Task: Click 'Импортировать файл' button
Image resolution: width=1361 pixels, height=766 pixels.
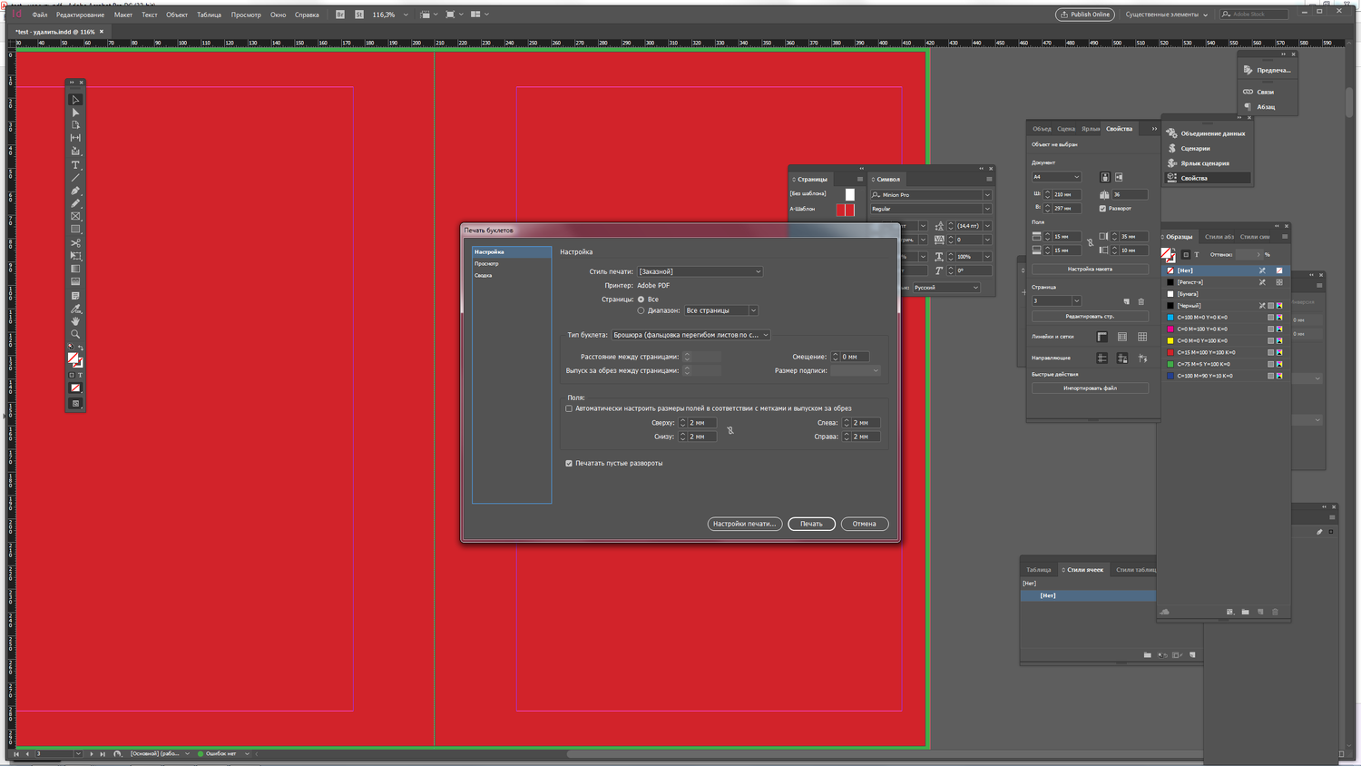Action: pyautogui.click(x=1090, y=388)
